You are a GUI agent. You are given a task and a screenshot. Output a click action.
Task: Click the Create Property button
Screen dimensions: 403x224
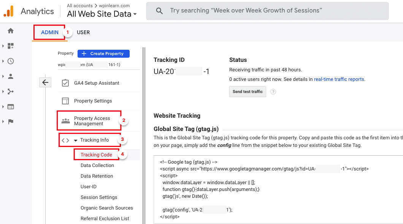[103, 54]
